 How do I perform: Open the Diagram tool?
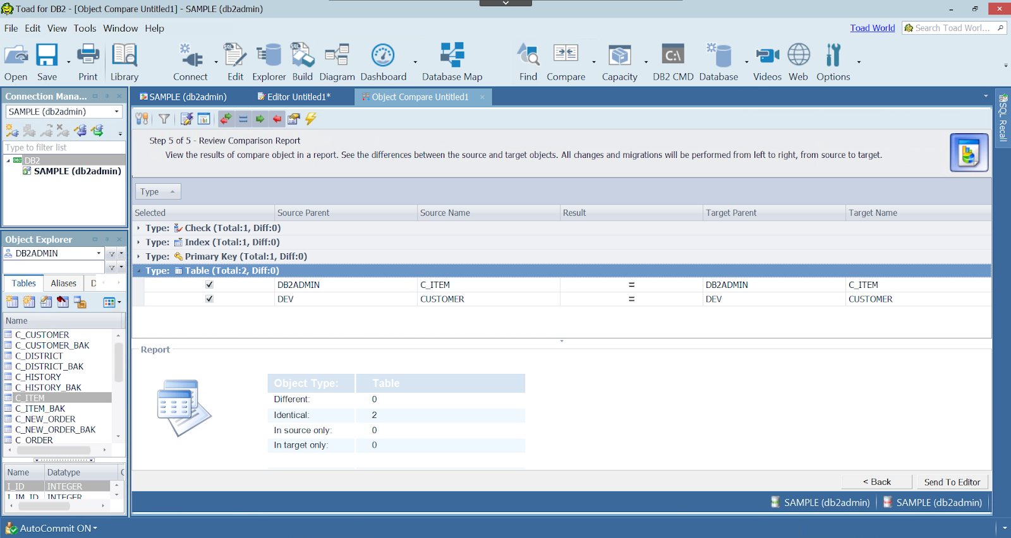tap(337, 62)
